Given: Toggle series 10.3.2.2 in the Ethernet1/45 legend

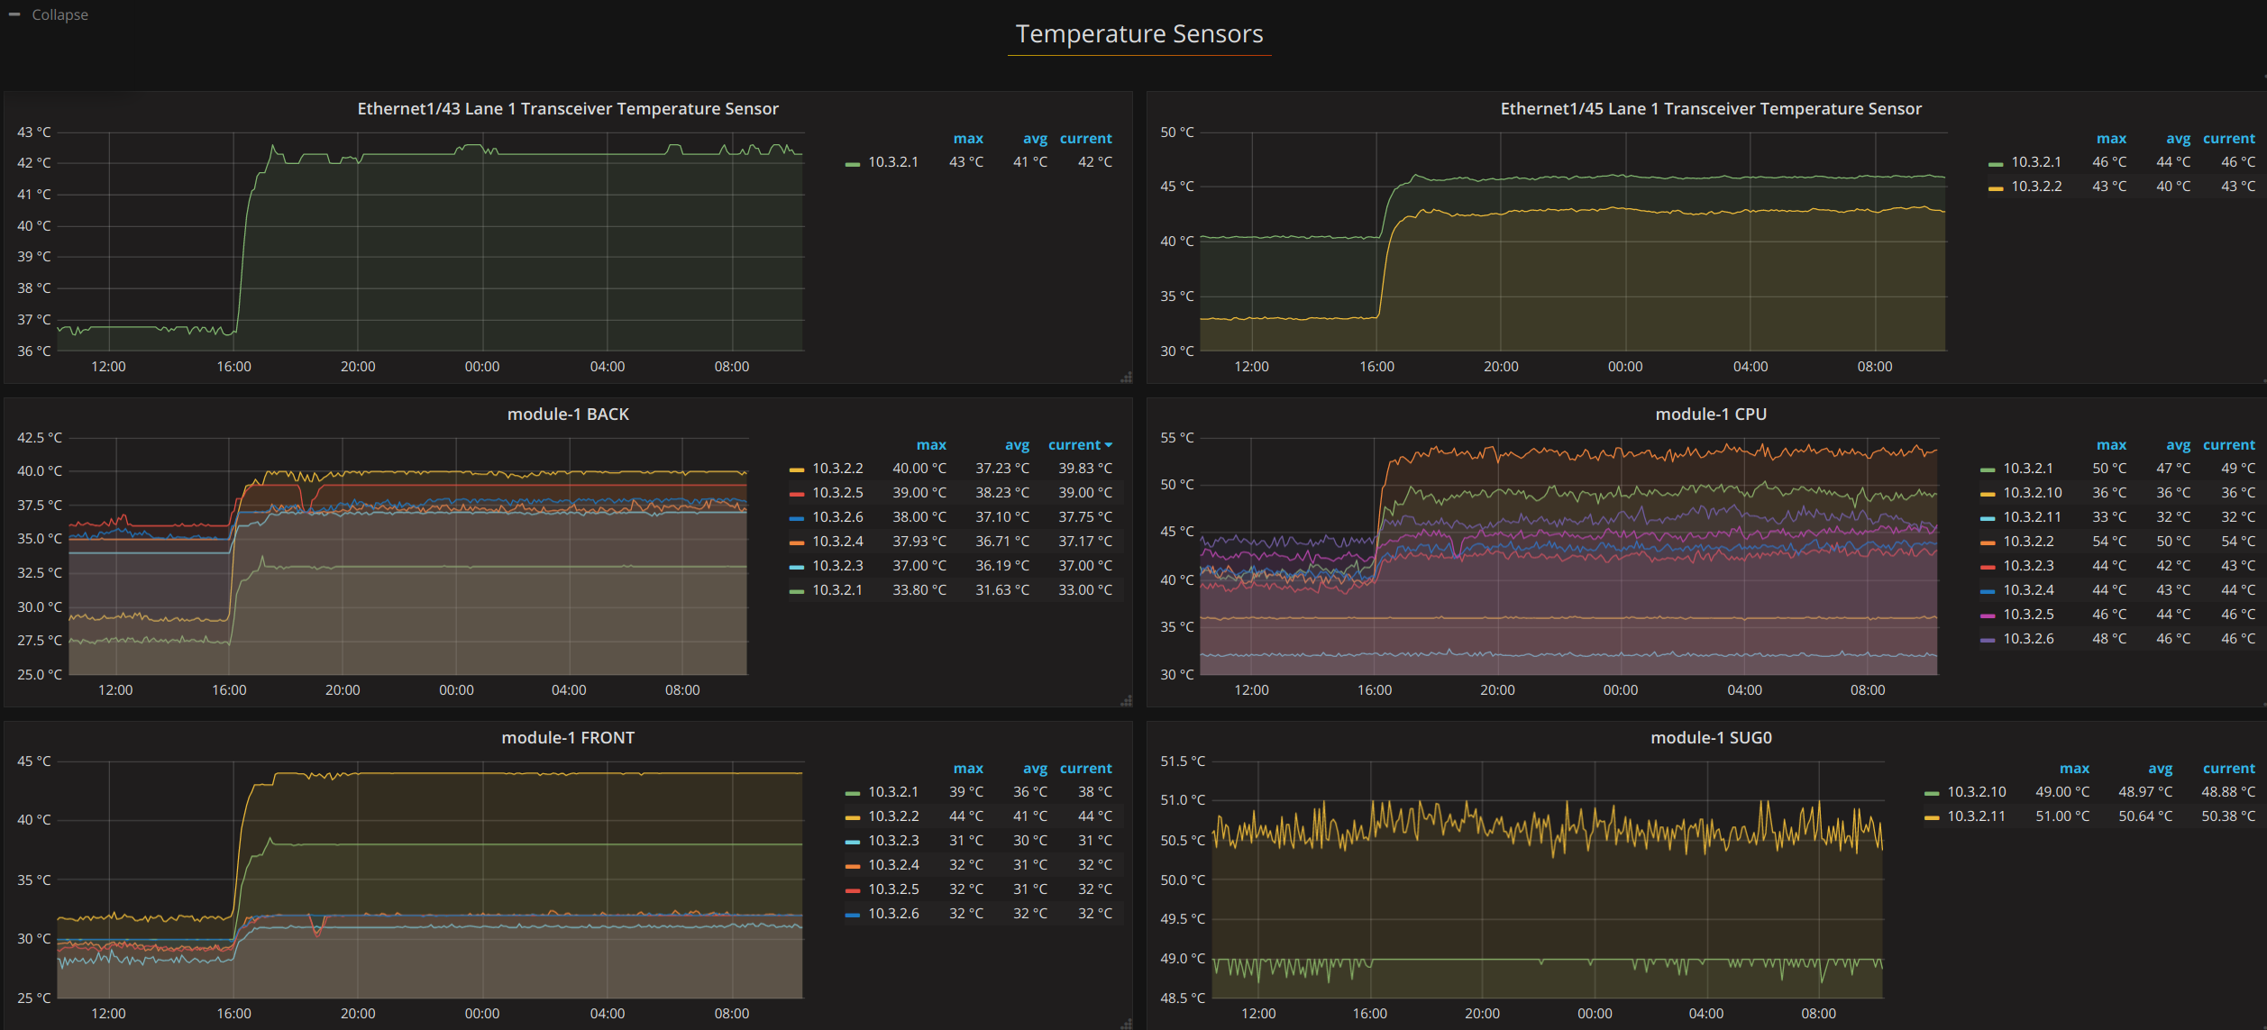Looking at the screenshot, I should point(2036,187).
